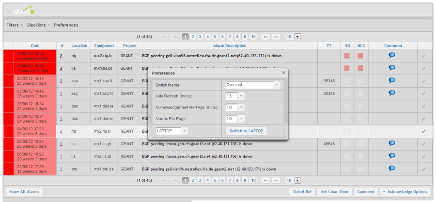436x202 pixels.
Task: Go to page 5 in top paginator
Action: pos(215,37)
